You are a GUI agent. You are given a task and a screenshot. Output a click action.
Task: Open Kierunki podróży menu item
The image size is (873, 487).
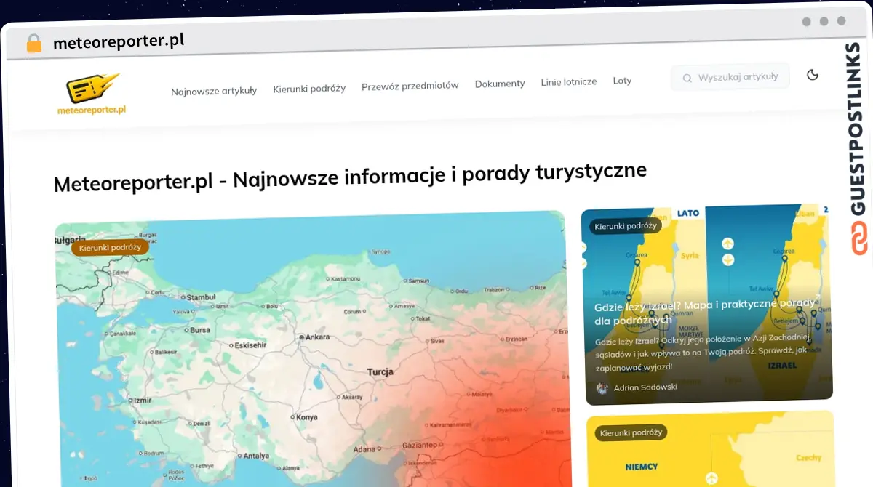309,88
